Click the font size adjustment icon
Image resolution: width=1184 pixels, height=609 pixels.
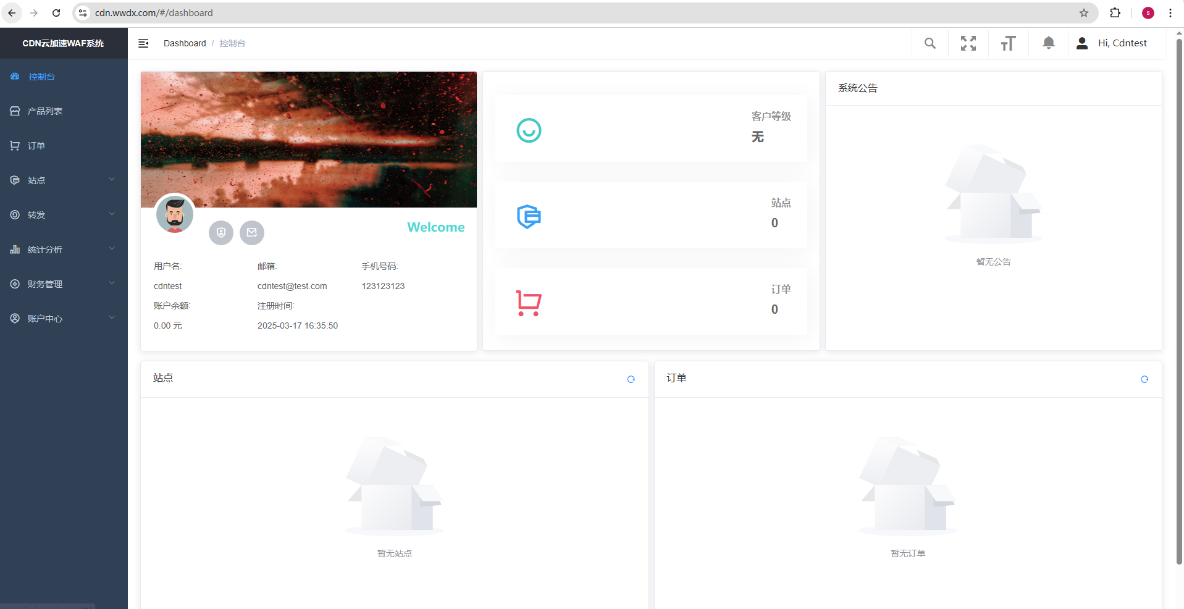pyautogui.click(x=1008, y=43)
